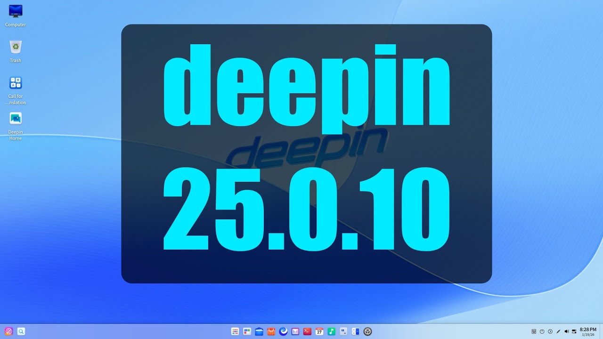Open the Calendar app showing 27
Viewport: 603px width, 339px height.
point(319,331)
